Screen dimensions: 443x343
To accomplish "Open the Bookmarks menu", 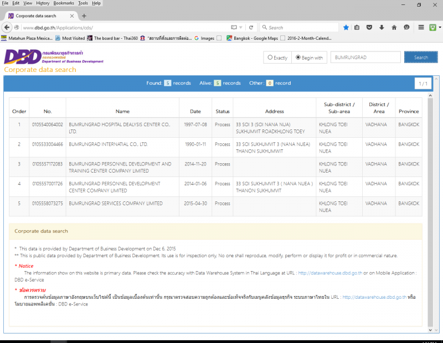I will coord(64,3).
